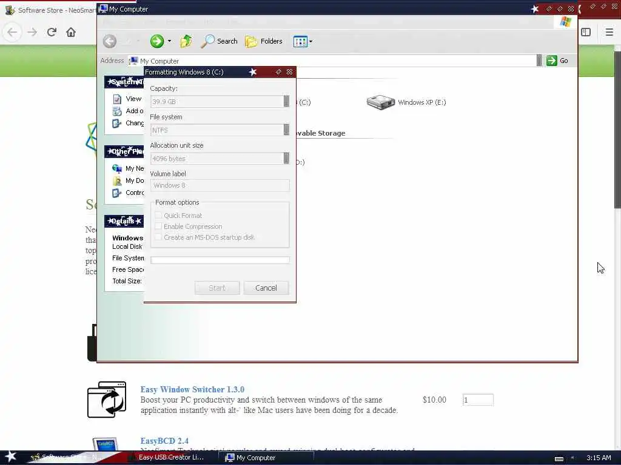Click the keyboard icon in system tray
The width and height of the screenshot is (621, 465).
pyautogui.click(x=559, y=458)
